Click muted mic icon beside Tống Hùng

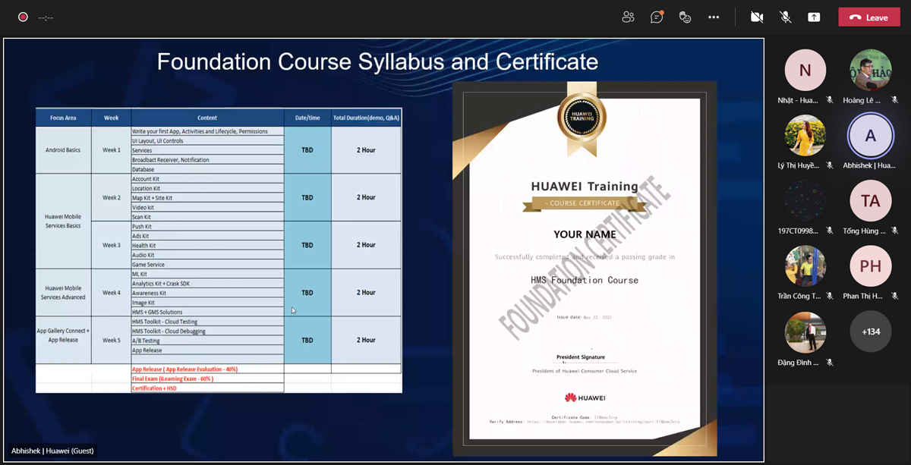coord(895,231)
